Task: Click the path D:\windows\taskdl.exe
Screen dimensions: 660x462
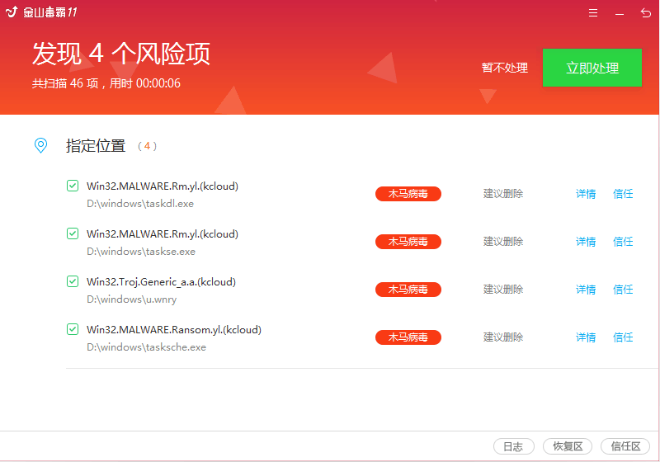Action: click(x=140, y=204)
